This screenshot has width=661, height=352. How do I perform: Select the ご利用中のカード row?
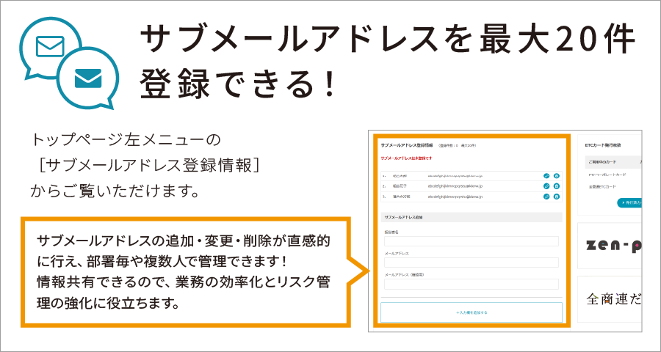coord(610,161)
